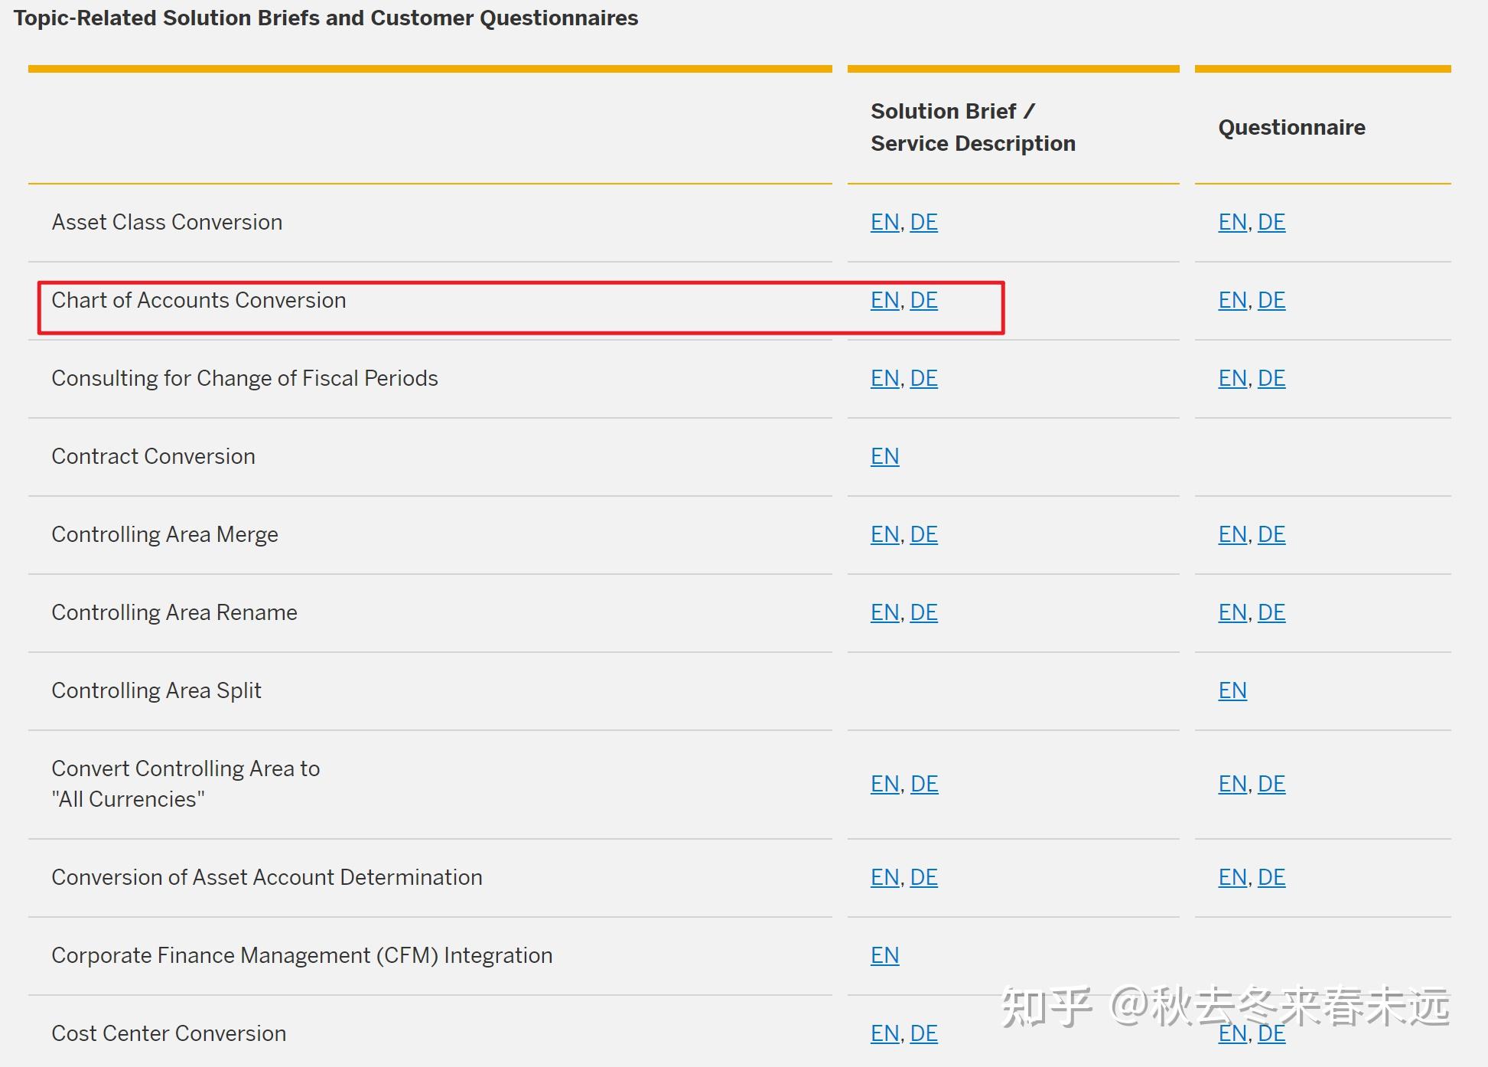Open the DE Solution Brief for Asset Class Conversion

(x=923, y=223)
